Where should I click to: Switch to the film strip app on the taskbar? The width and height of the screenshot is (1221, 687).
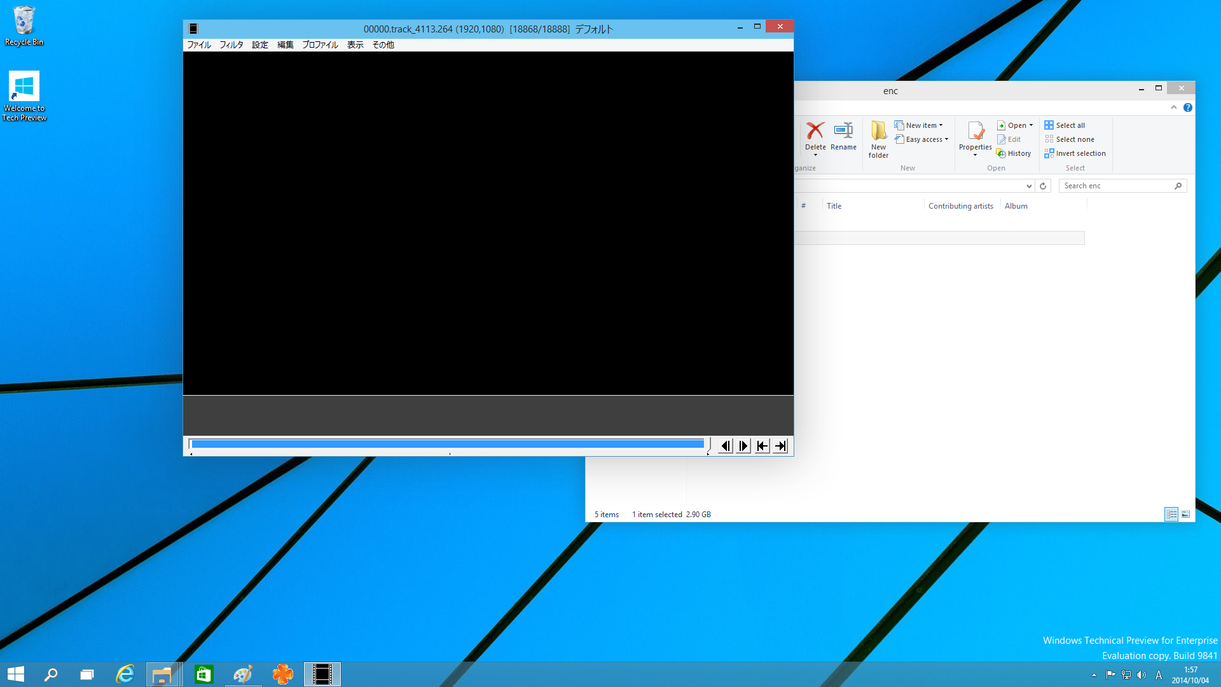(322, 674)
